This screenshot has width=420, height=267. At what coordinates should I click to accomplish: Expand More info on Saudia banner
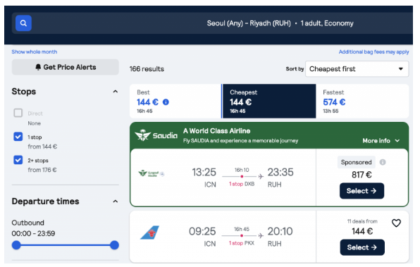click(381, 141)
